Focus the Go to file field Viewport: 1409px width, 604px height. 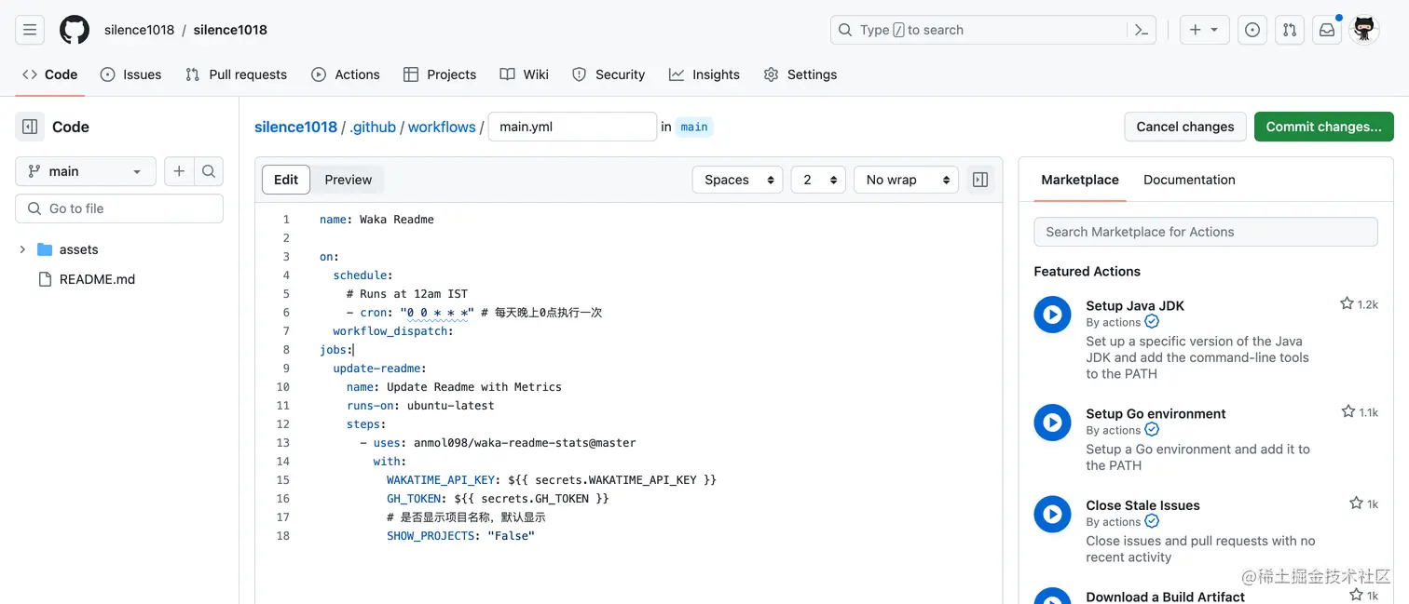(x=119, y=208)
